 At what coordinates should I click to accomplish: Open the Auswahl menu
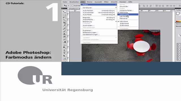98,2
